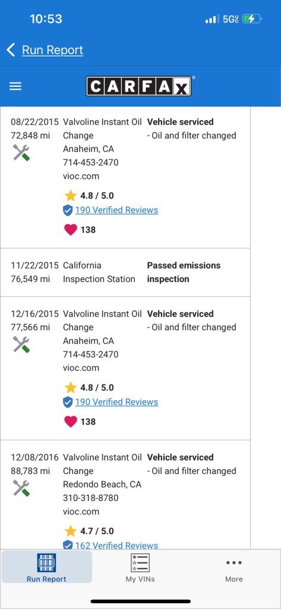Image resolution: width=281 pixels, height=609 pixels.
Task: Tap heart icon under 12/16/2015 service entry
Action: pyautogui.click(x=71, y=422)
